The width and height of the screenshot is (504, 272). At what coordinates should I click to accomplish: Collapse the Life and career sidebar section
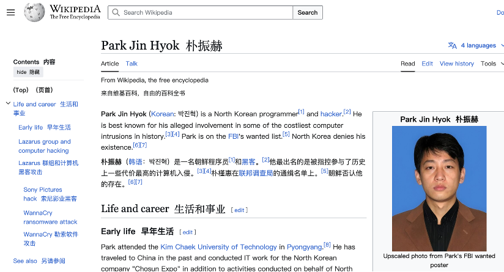point(8,103)
